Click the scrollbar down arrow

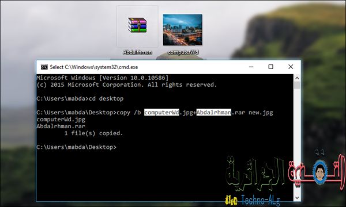[297, 198]
